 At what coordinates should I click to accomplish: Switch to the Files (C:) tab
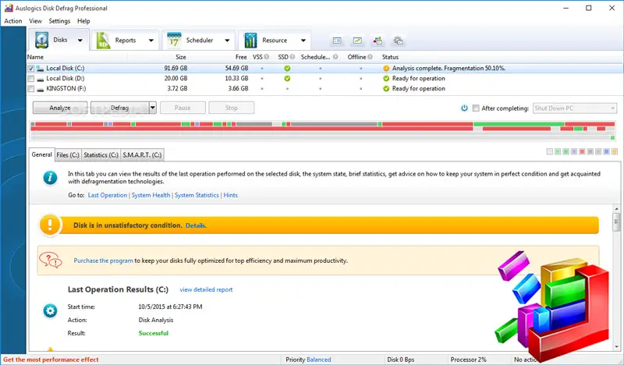[x=68, y=155]
